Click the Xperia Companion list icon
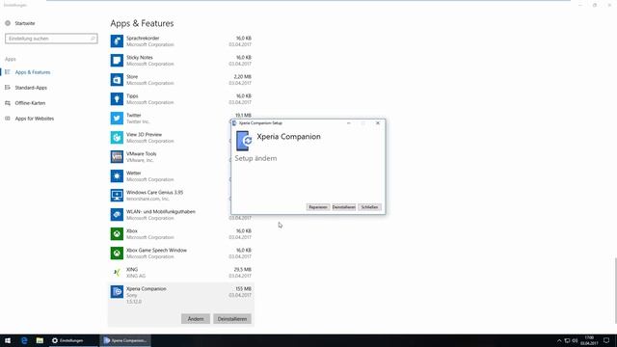The width and height of the screenshot is (617, 347). (117, 291)
